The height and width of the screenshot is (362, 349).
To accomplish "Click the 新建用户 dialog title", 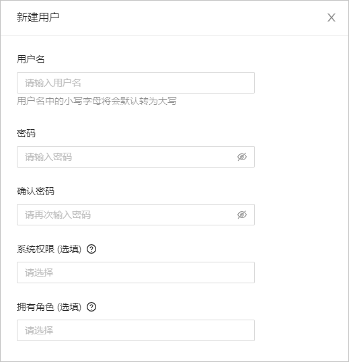I will tap(38, 17).
